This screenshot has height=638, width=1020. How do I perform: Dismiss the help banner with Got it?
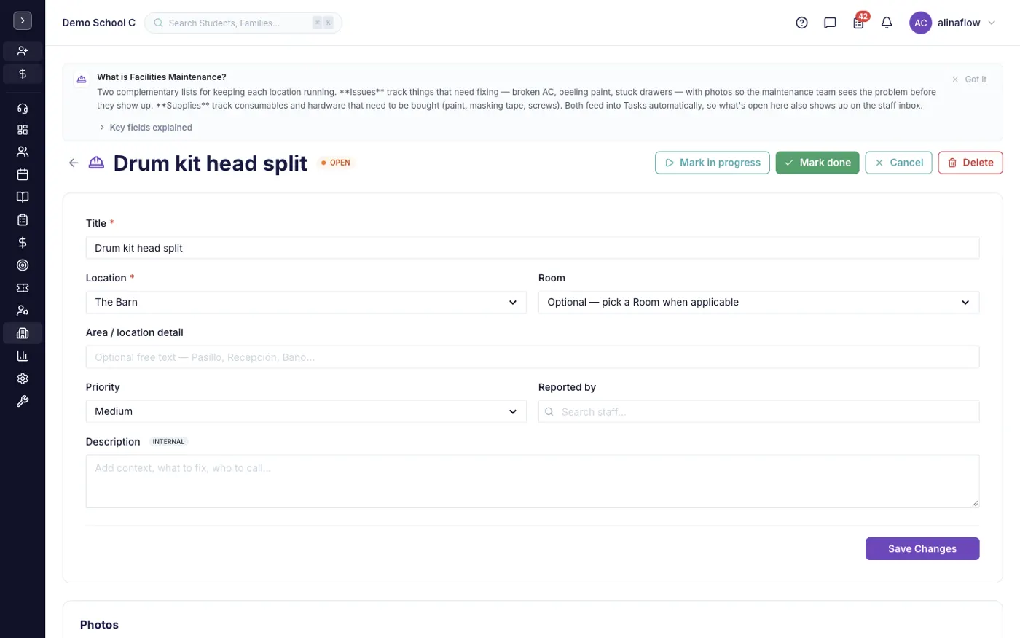[970, 79]
